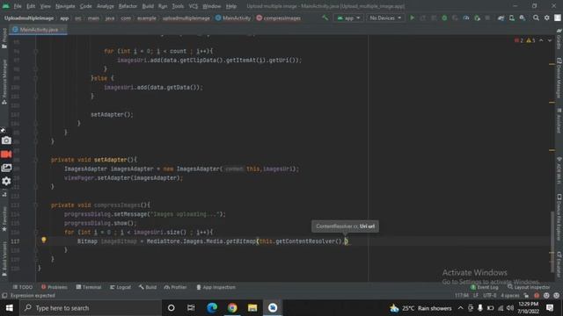Open the Logcat tool window
The width and height of the screenshot is (563, 316).
(121, 287)
